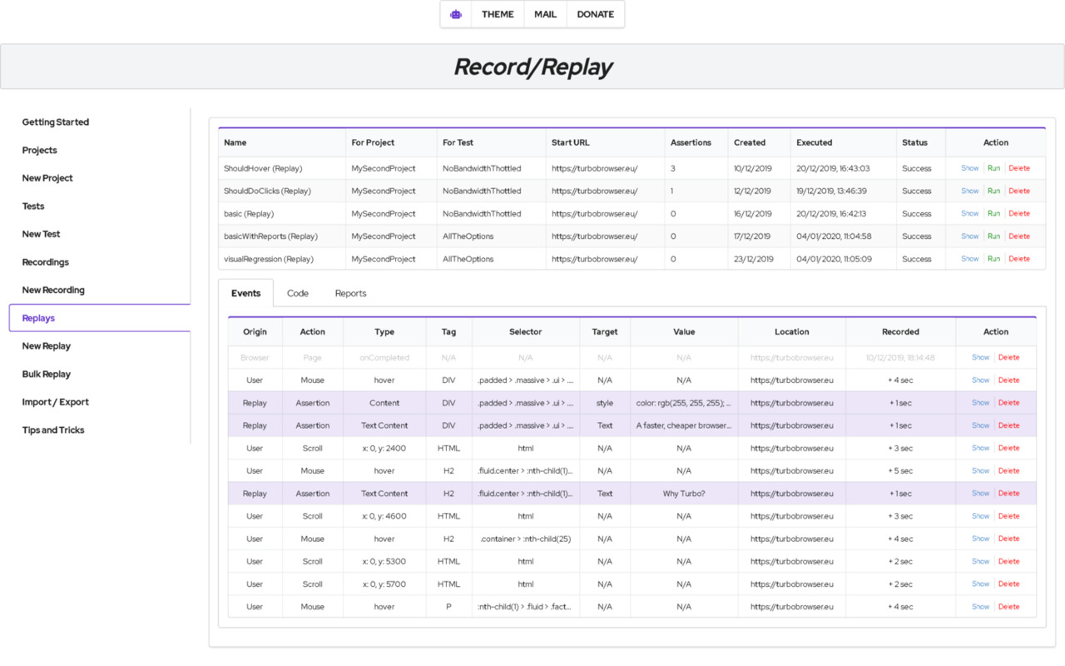Go to Projects in the sidebar
Screen dimensions: 1065x666
40,151
